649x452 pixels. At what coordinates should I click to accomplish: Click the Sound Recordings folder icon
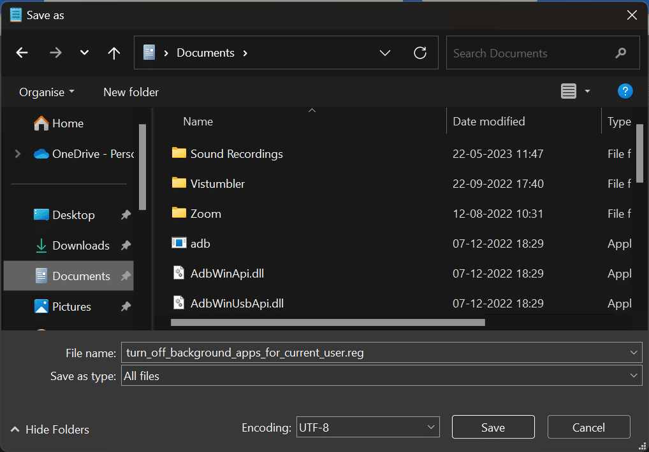coord(179,153)
